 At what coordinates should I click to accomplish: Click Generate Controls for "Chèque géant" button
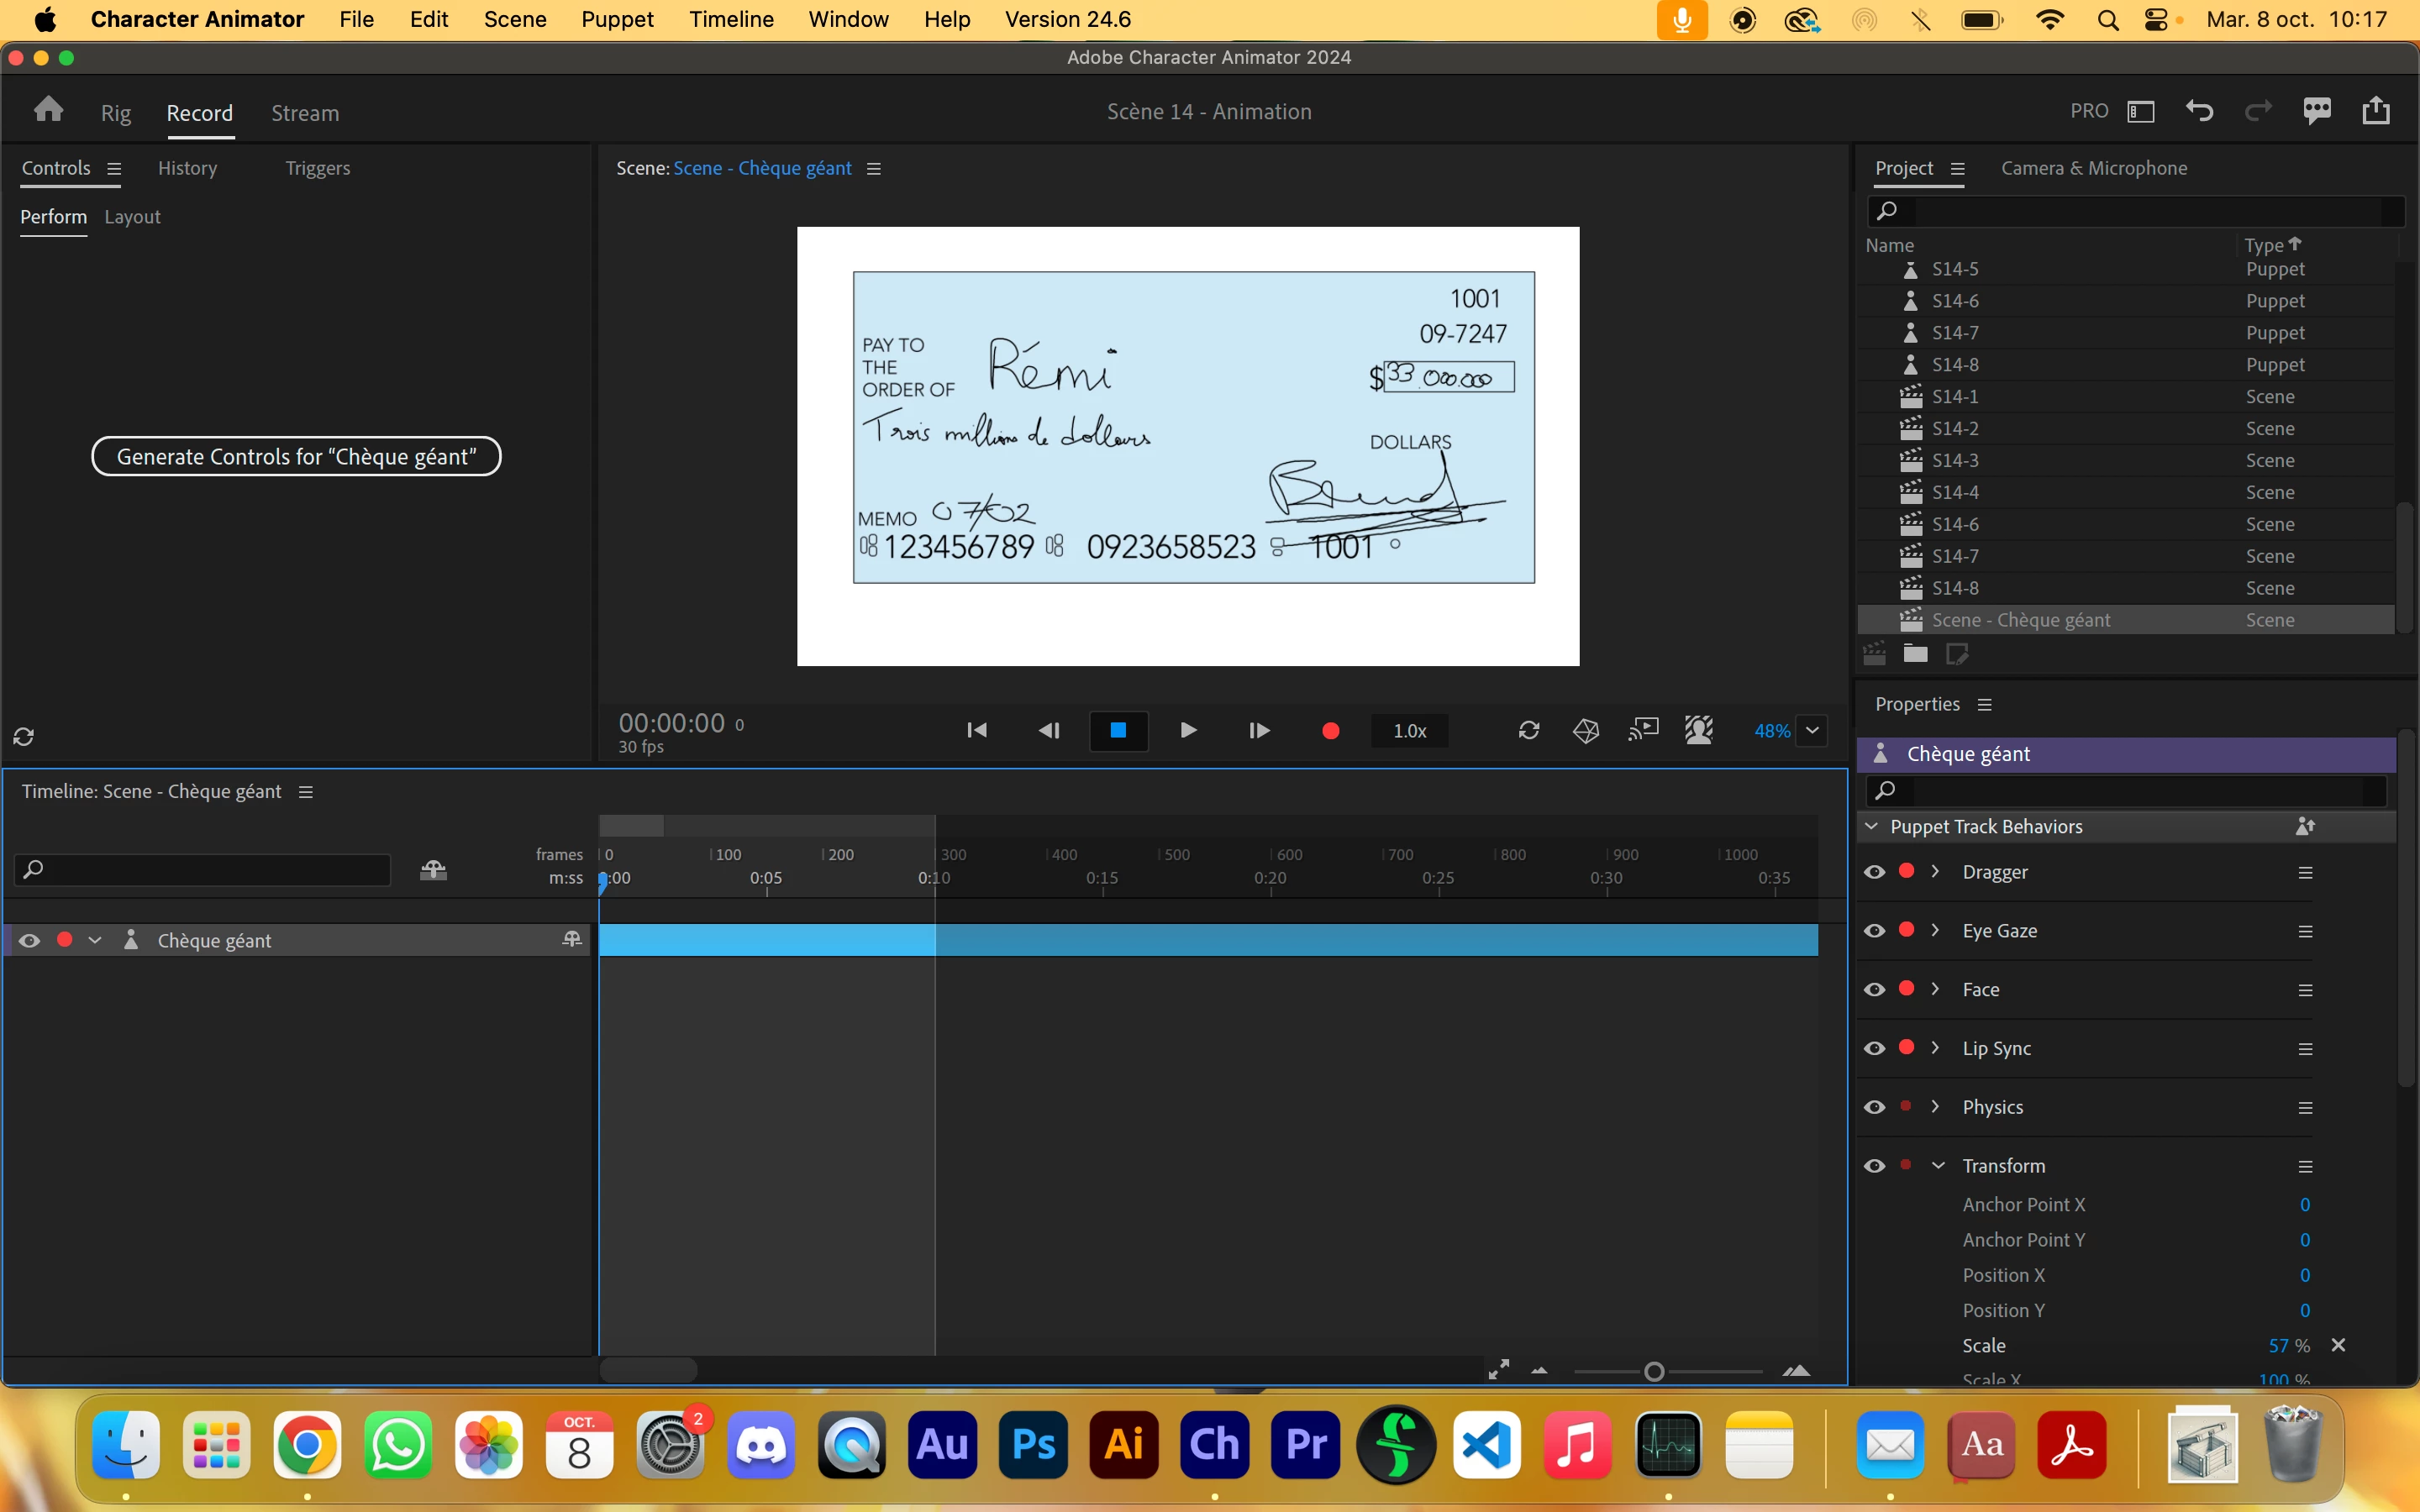(296, 457)
